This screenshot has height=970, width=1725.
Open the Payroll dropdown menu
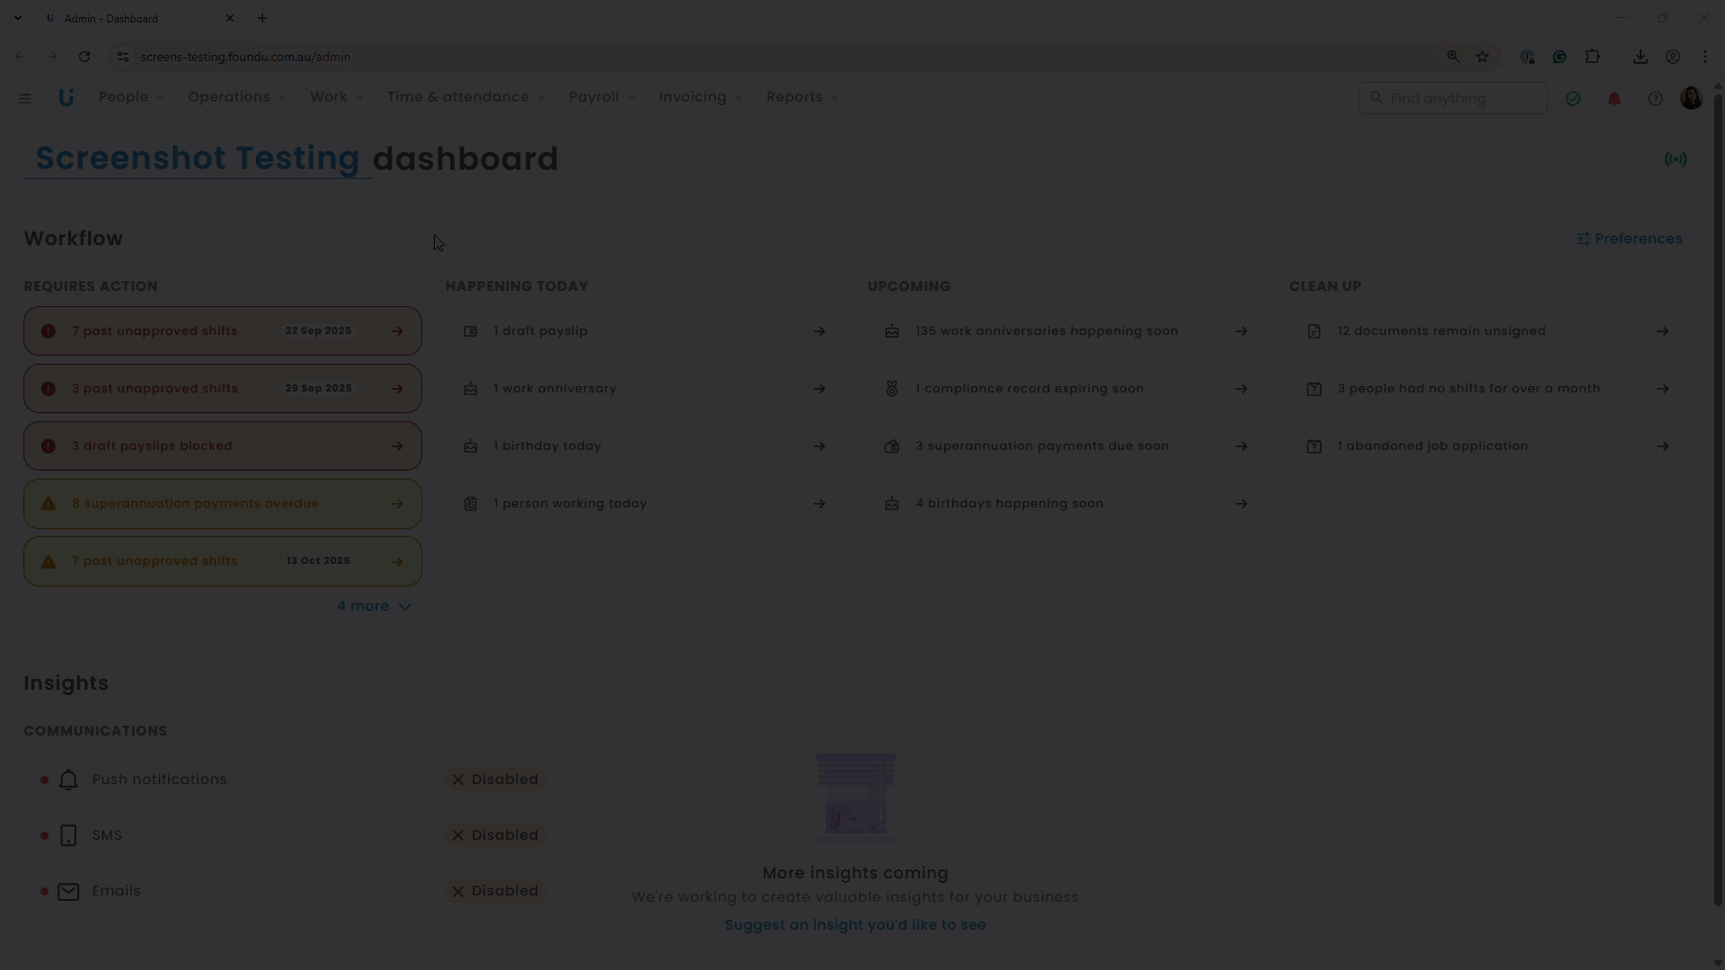coord(602,97)
